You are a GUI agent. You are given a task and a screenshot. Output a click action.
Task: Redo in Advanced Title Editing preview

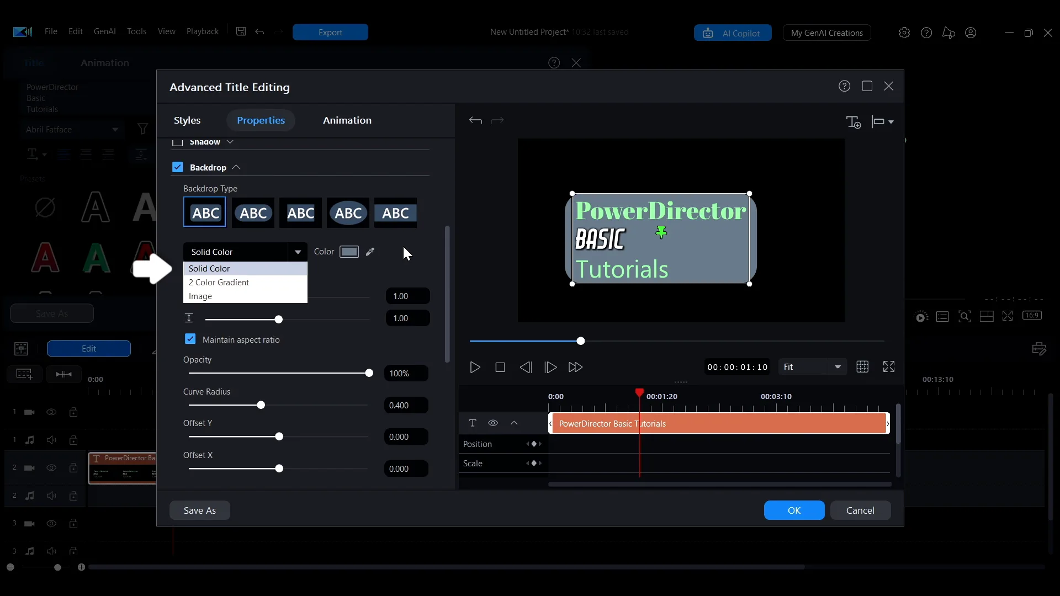(497, 120)
